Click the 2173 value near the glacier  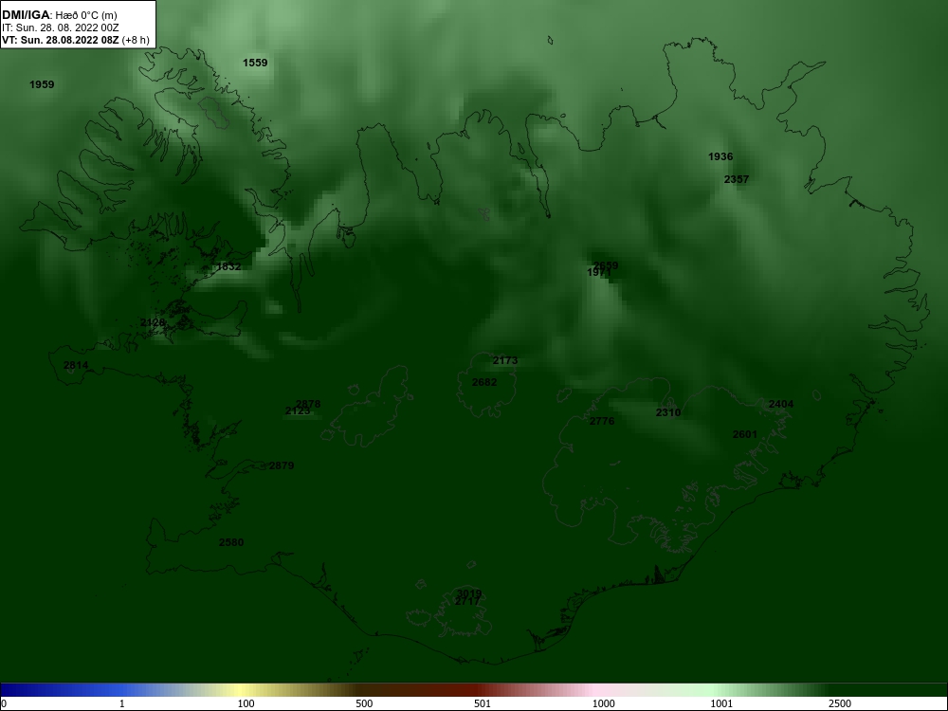[x=505, y=360]
